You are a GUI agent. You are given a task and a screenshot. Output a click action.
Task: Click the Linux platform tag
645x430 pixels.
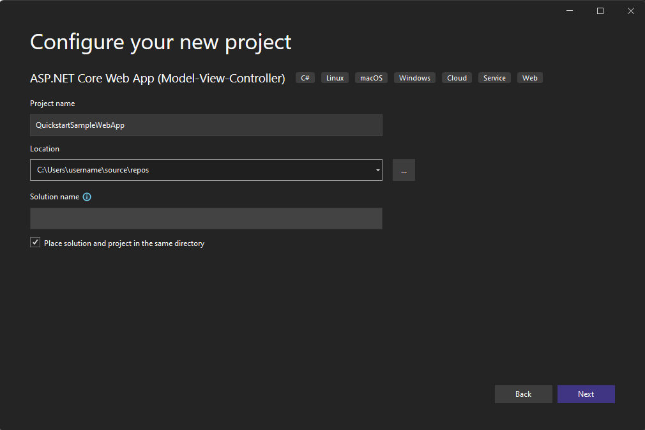[335, 77]
